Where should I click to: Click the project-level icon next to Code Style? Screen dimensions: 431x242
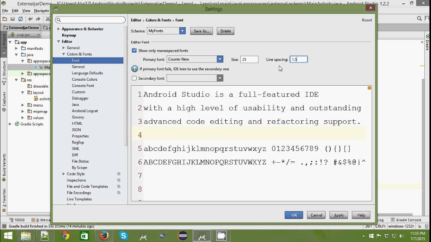coord(119,174)
